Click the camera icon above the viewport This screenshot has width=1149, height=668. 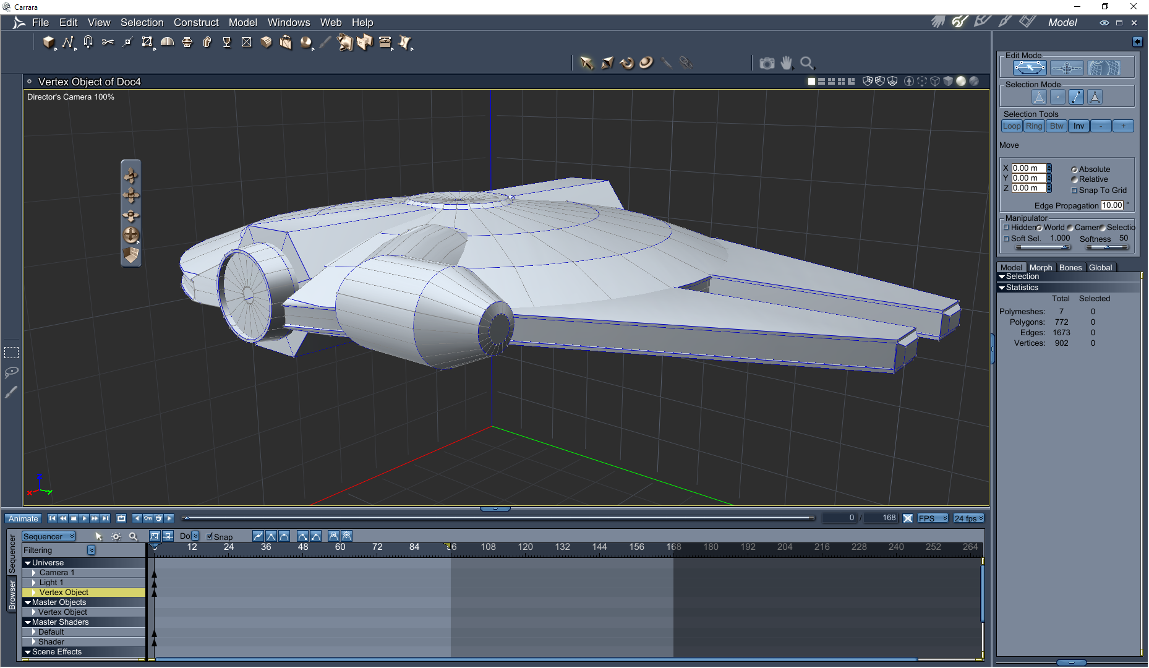[x=767, y=63]
